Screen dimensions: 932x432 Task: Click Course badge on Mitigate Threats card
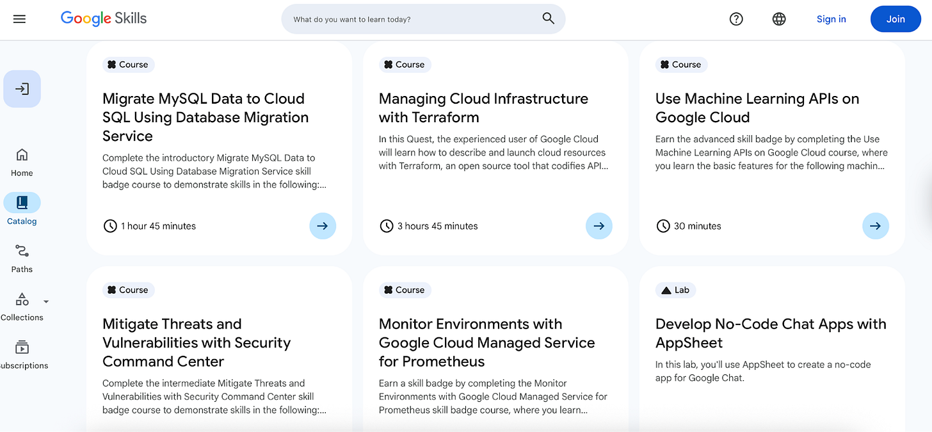pyautogui.click(x=128, y=290)
